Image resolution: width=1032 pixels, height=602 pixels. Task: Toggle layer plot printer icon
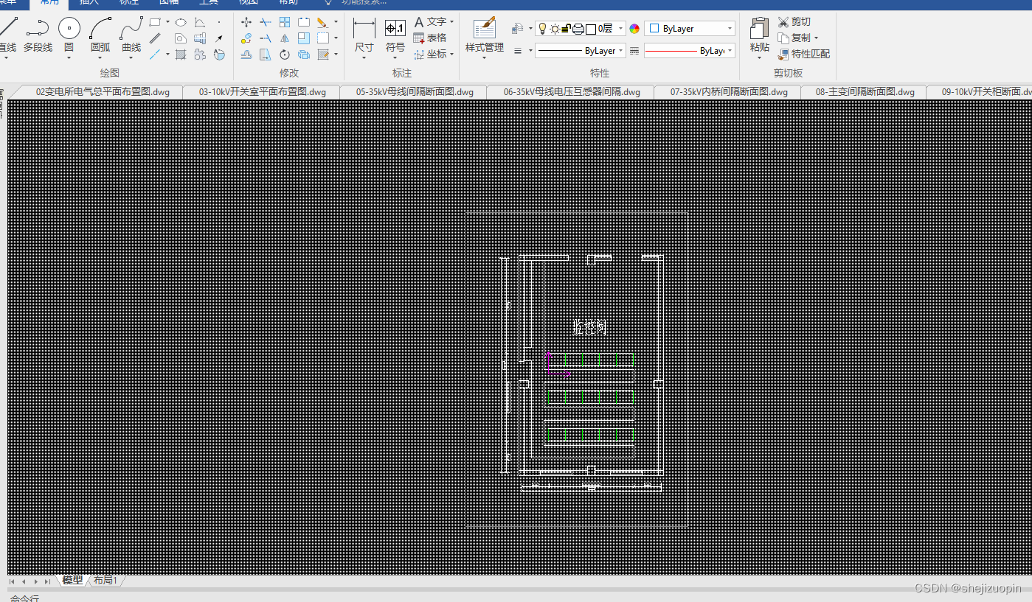[578, 29]
